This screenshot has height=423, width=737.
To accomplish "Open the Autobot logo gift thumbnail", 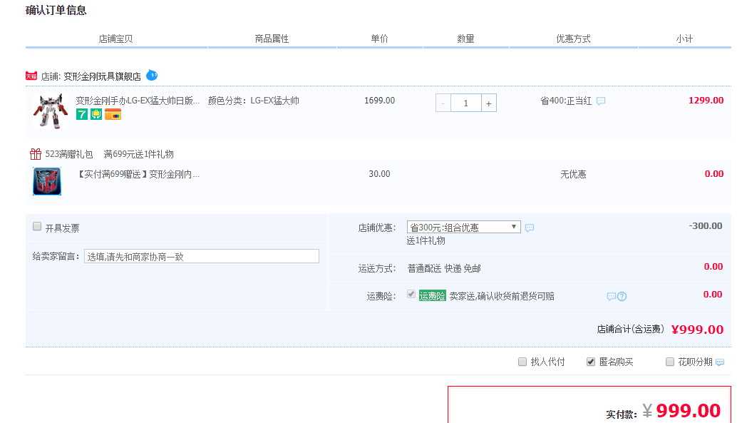I will pos(47,181).
